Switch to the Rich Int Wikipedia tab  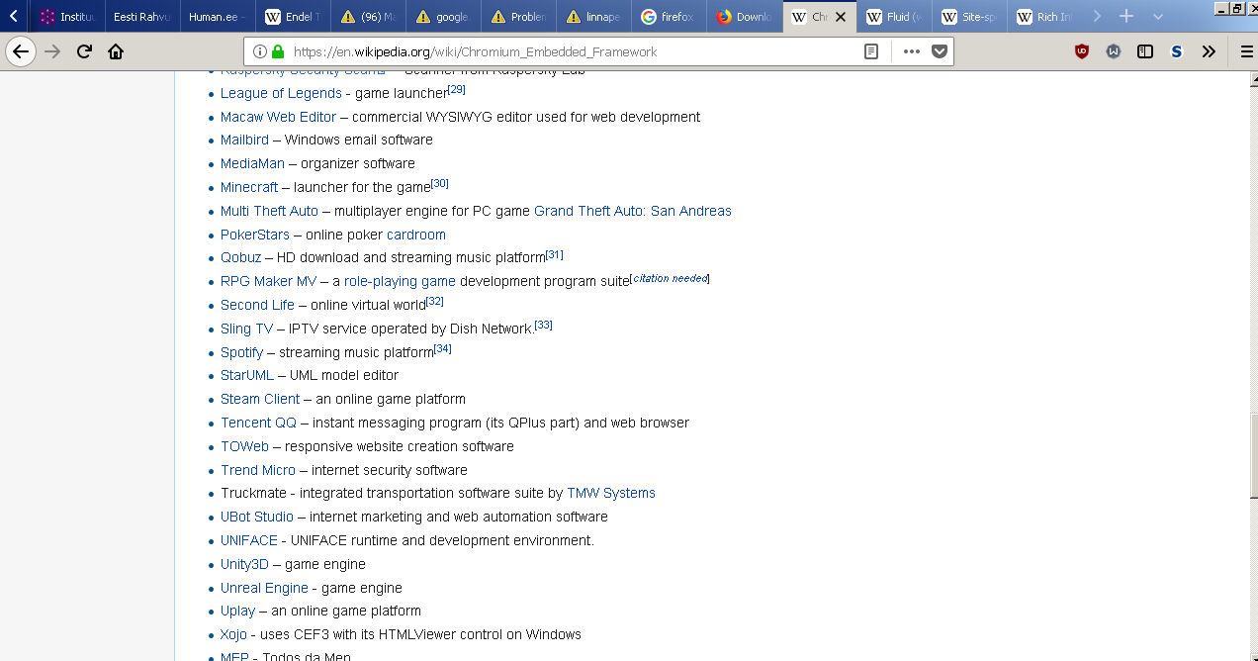pyautogui.click(x=1044, y=17)
